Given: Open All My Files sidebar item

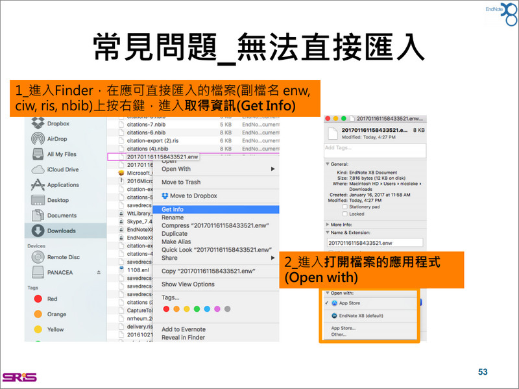Looking at the screenshot, I should pos(54,154).
